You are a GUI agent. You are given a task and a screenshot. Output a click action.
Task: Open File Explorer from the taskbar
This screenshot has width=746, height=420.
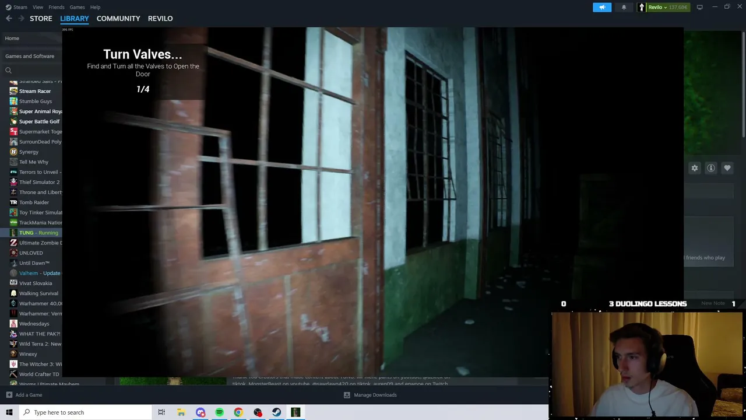click(x=181, y=412)
